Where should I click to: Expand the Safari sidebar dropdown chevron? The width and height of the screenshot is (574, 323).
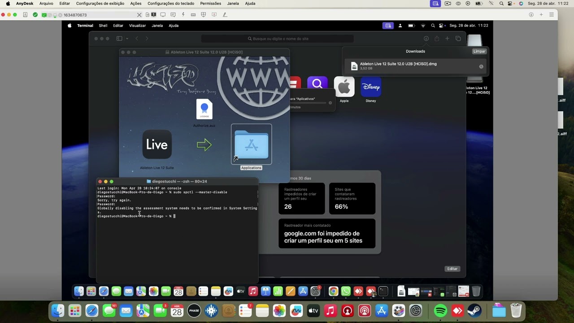[127, 39]
